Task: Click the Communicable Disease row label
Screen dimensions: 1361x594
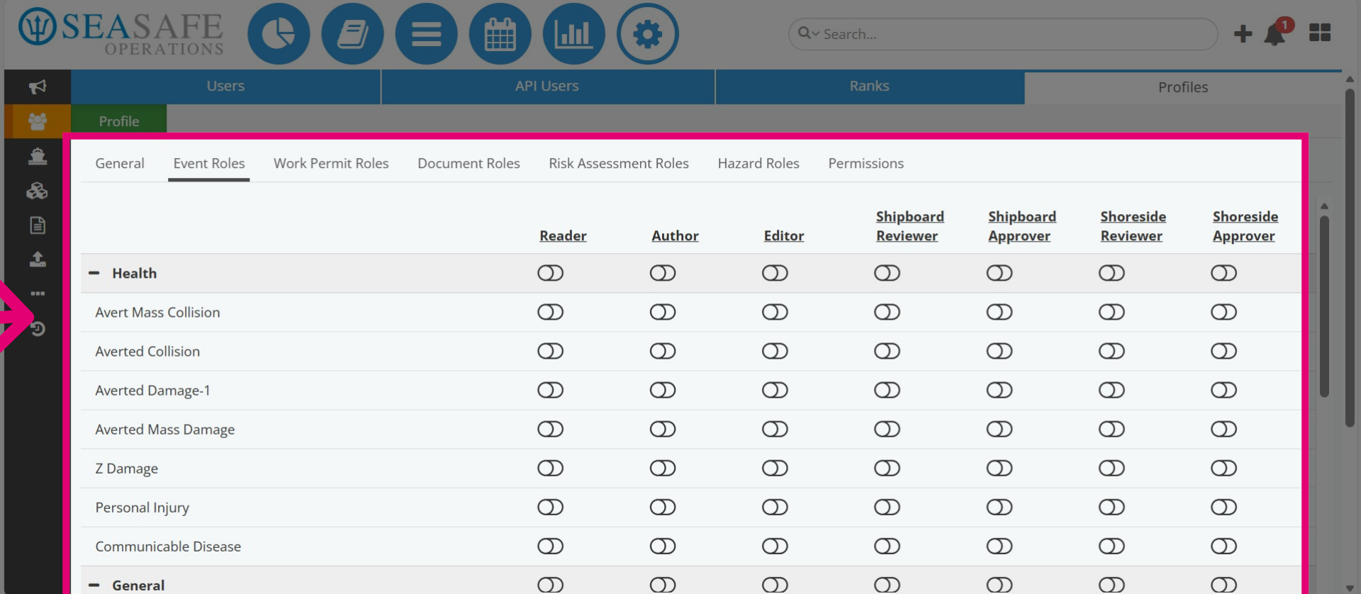Action: (x=168, y=547)
